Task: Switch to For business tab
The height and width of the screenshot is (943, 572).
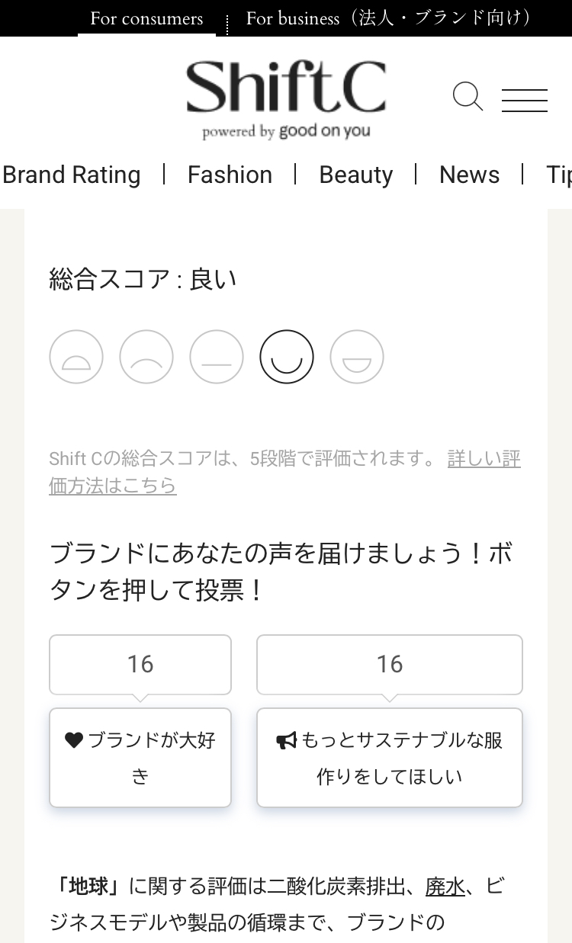Action: pyautogui.click(x=389, y=18)
